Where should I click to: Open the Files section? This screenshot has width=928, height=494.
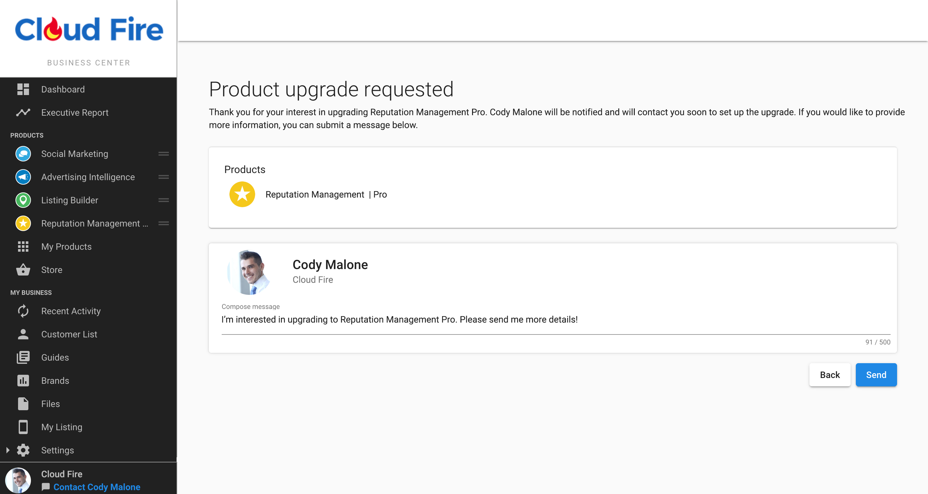88,403
